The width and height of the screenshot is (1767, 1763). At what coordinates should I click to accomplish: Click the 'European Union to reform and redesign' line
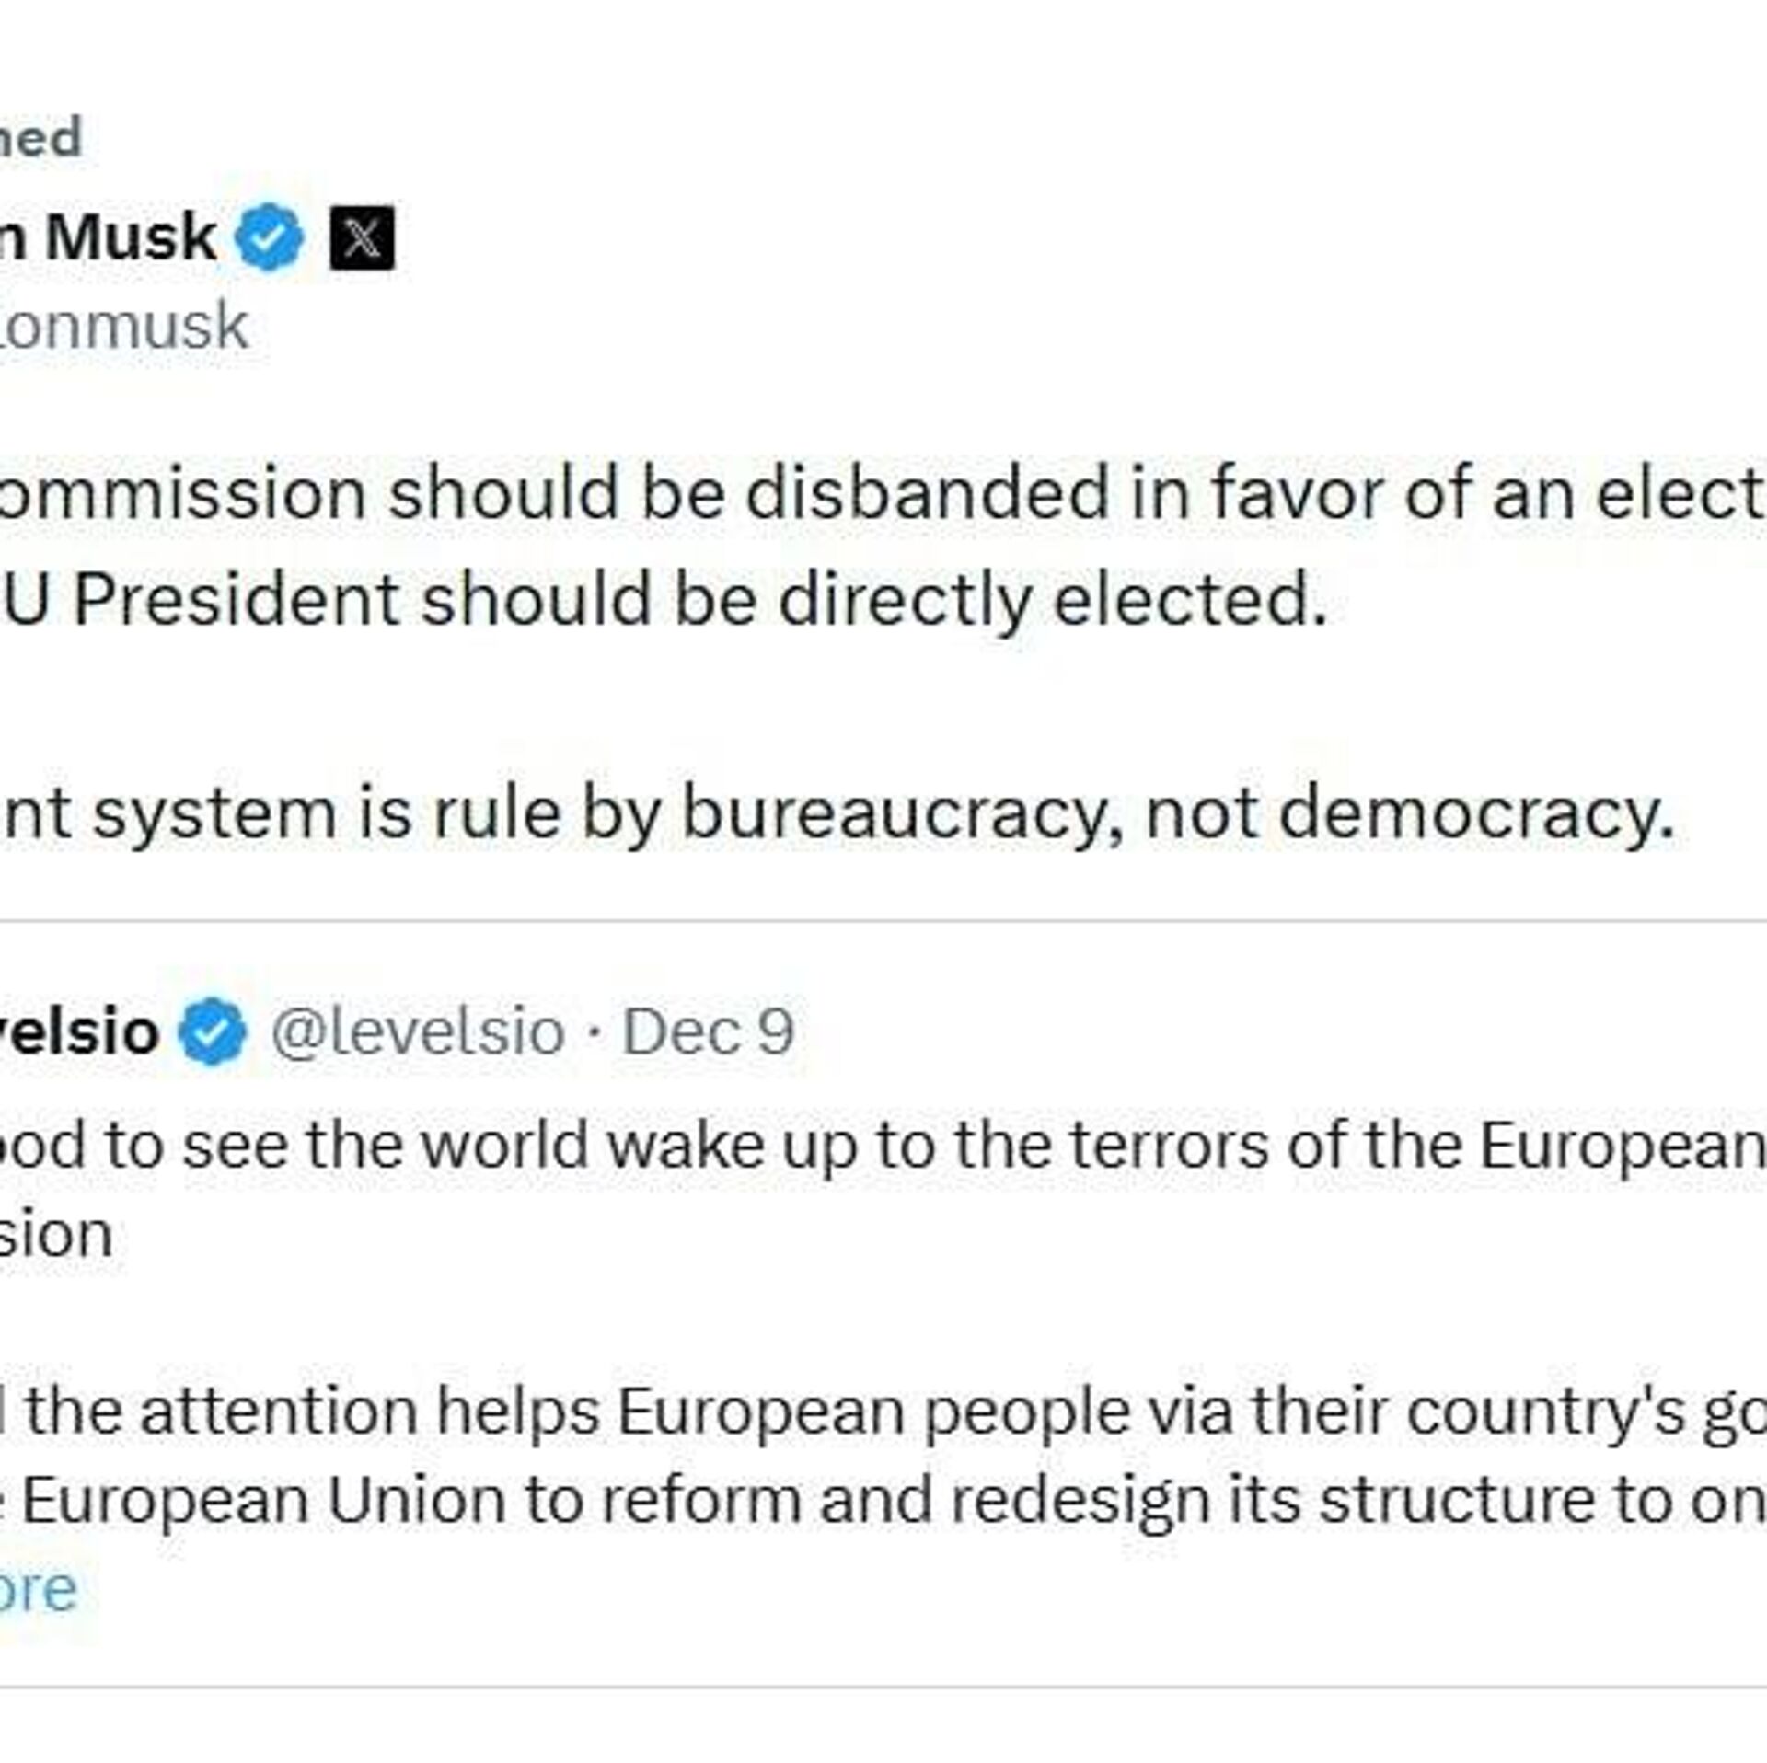click(882, 1500)
